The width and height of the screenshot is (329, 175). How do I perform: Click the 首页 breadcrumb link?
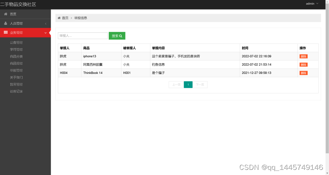[x=65, y=18]
